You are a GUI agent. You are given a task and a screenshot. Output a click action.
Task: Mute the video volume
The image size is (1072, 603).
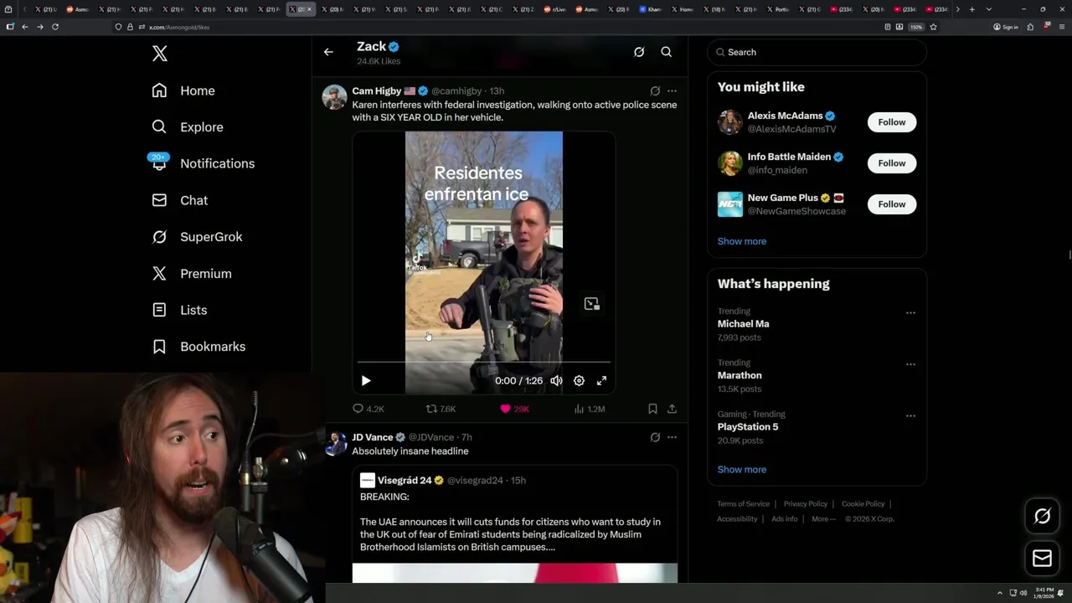(x=556, y=380)
